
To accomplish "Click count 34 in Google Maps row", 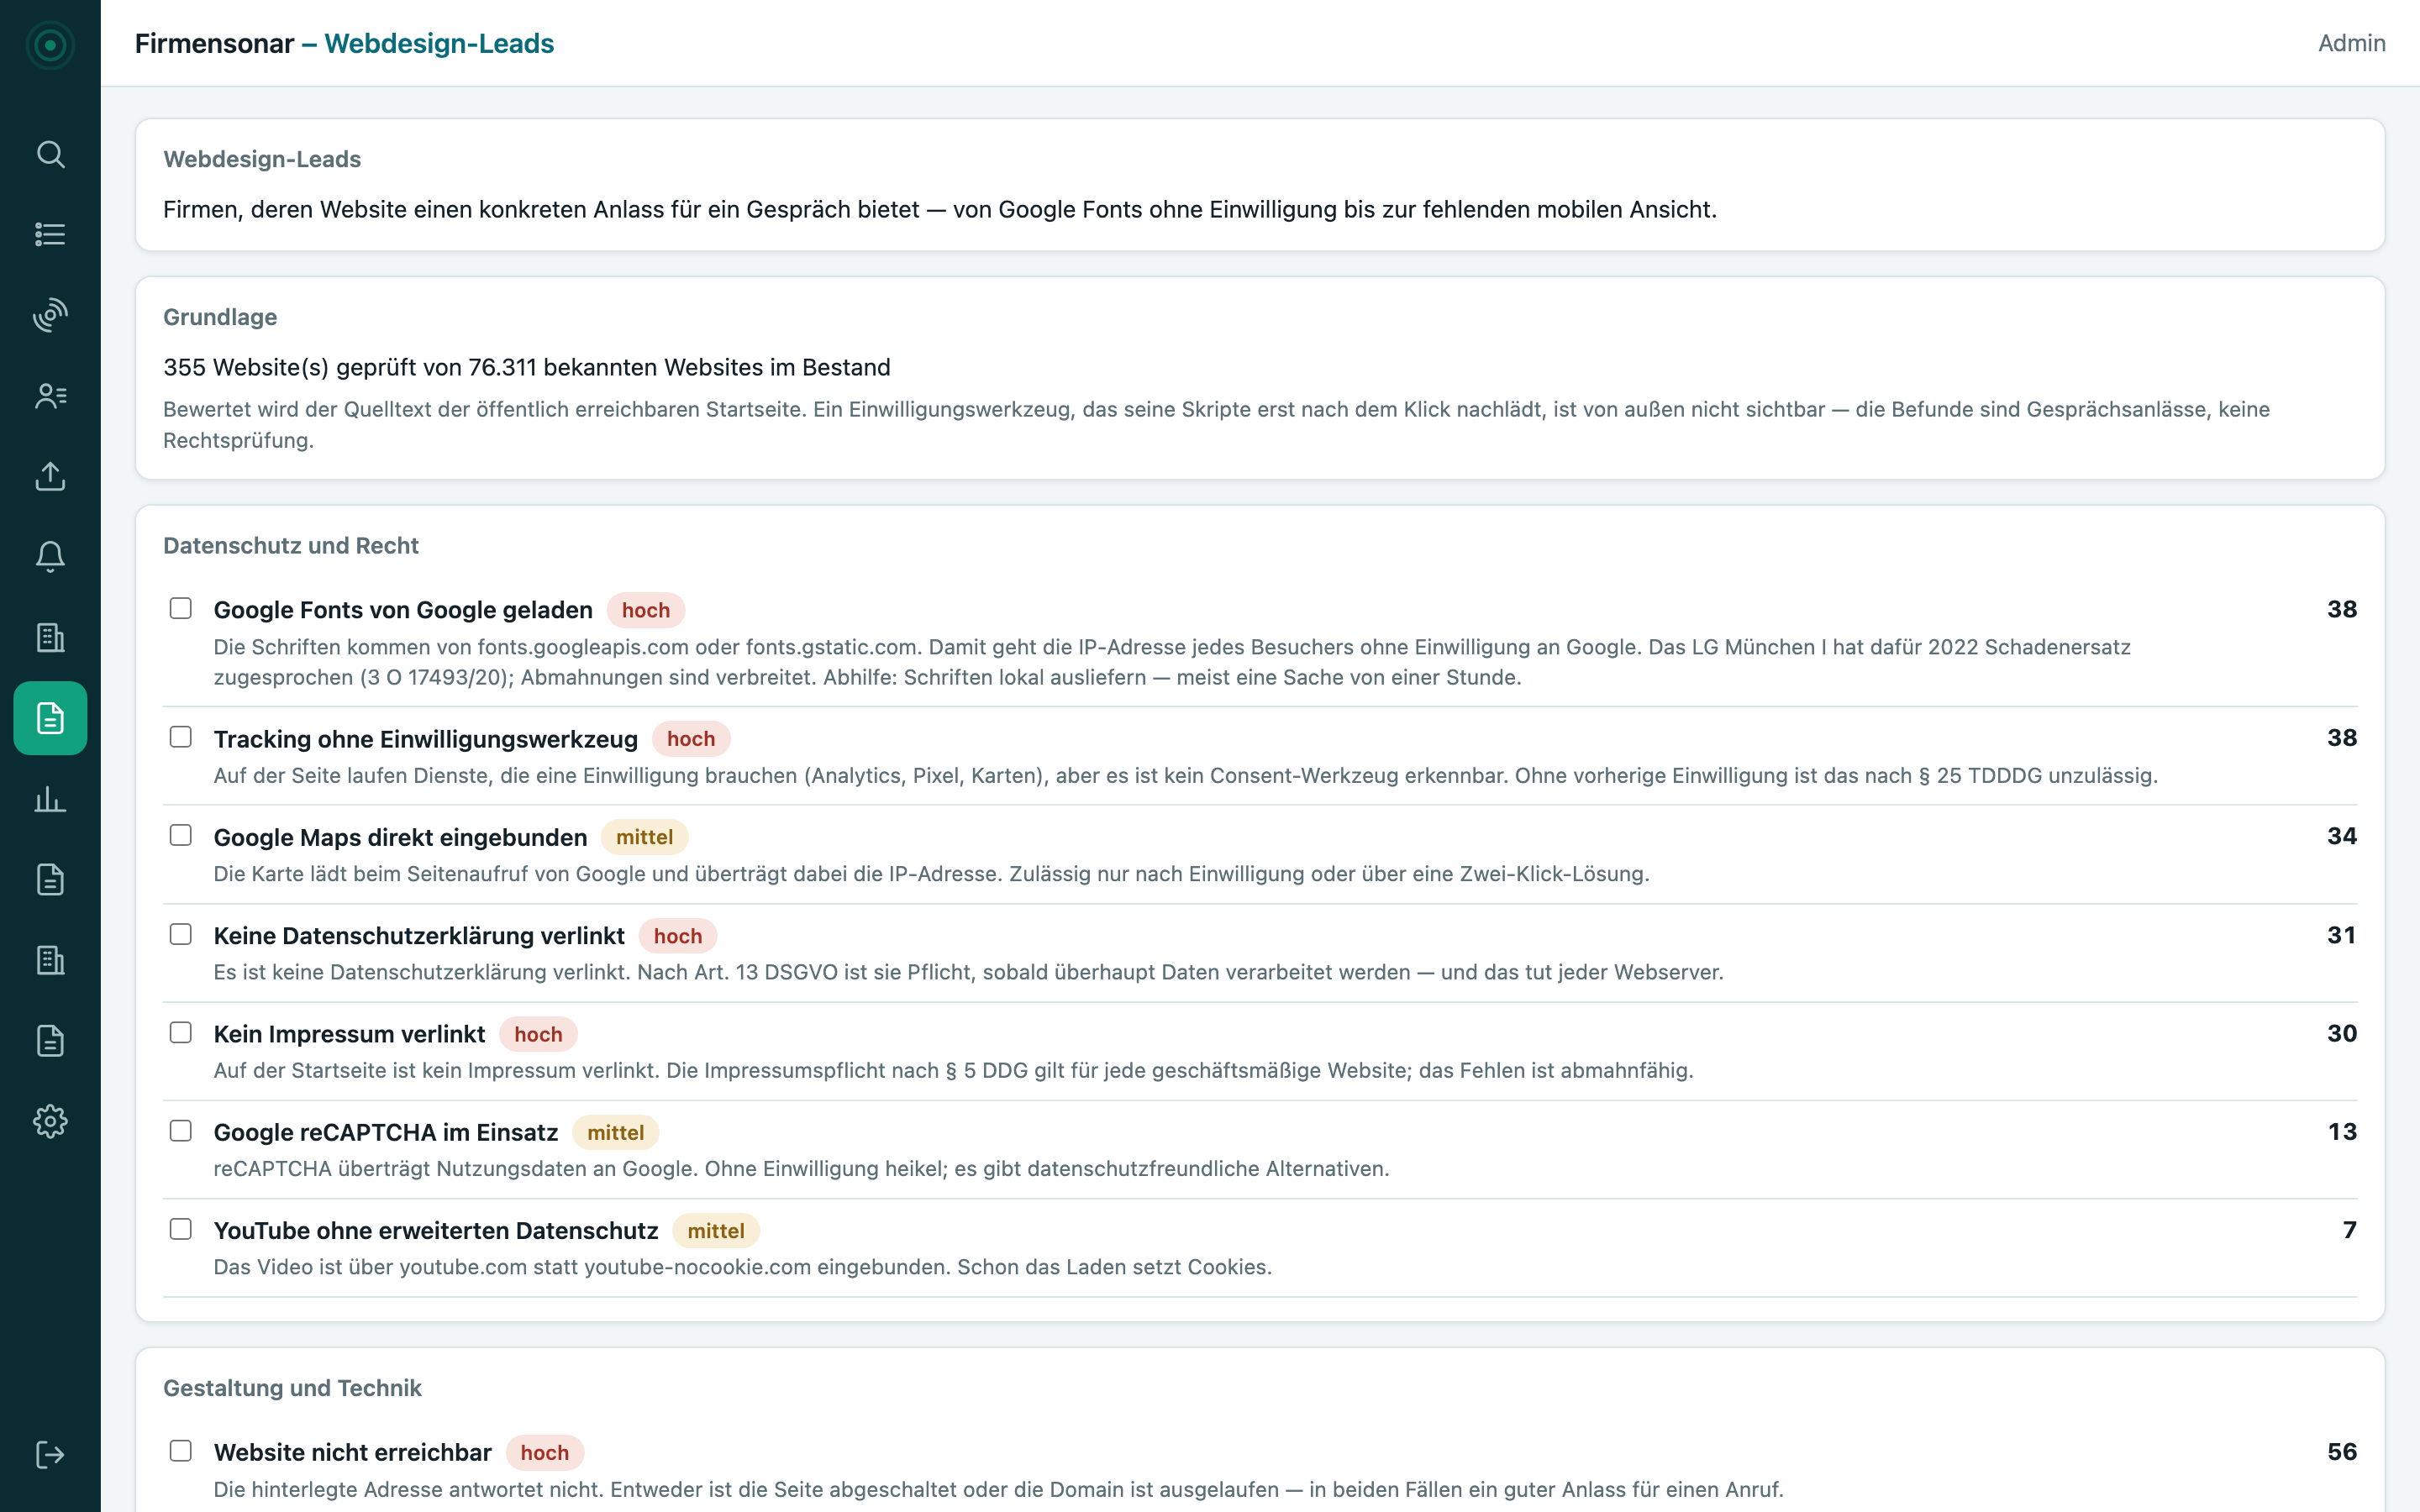I will point(2341,836).
